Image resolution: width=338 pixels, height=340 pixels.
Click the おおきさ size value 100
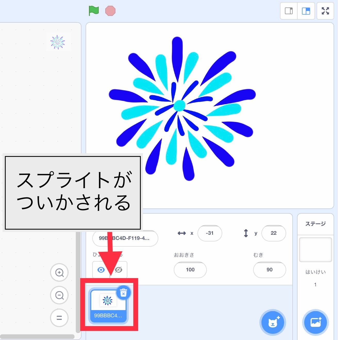[190, 270]
